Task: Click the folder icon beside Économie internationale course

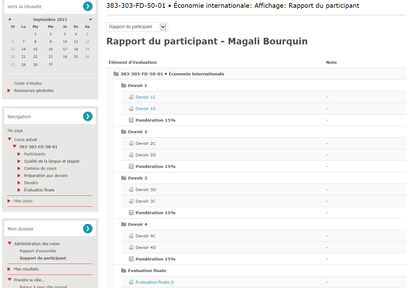Action: click(116, 74)
